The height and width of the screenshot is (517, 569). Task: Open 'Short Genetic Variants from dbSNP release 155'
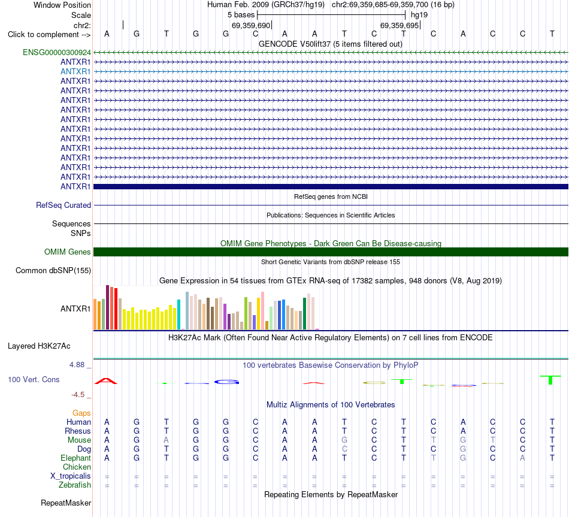pos(331,262)
